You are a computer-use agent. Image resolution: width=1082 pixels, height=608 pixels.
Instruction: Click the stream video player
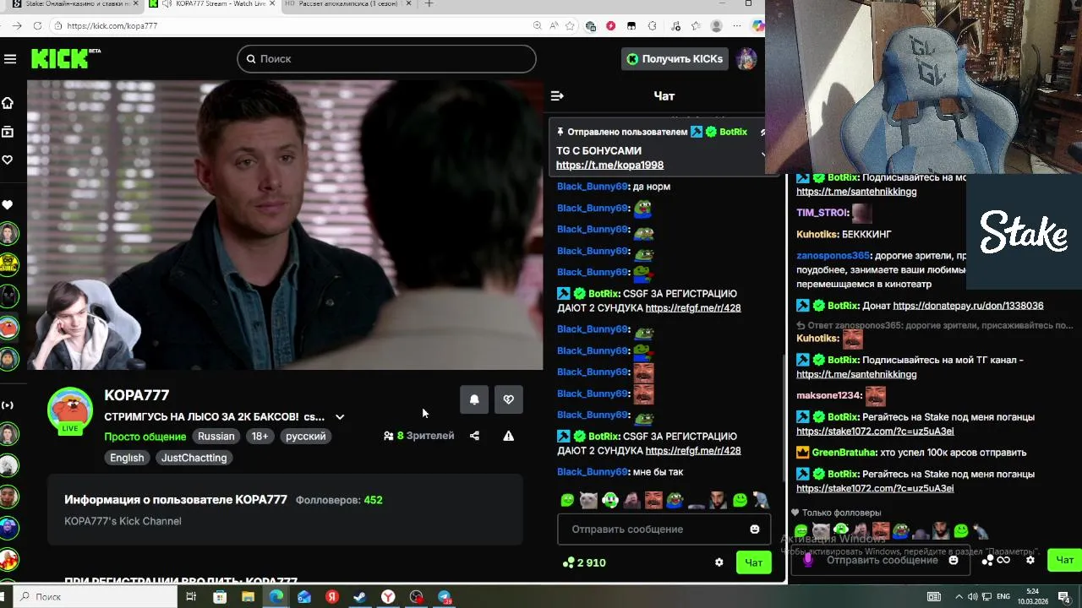click(x=285, y=225)
